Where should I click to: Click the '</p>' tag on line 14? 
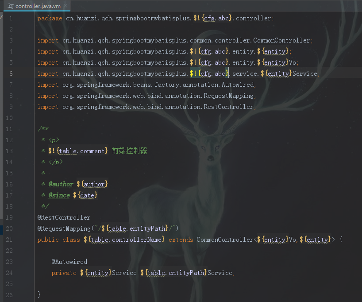(56, 162)
